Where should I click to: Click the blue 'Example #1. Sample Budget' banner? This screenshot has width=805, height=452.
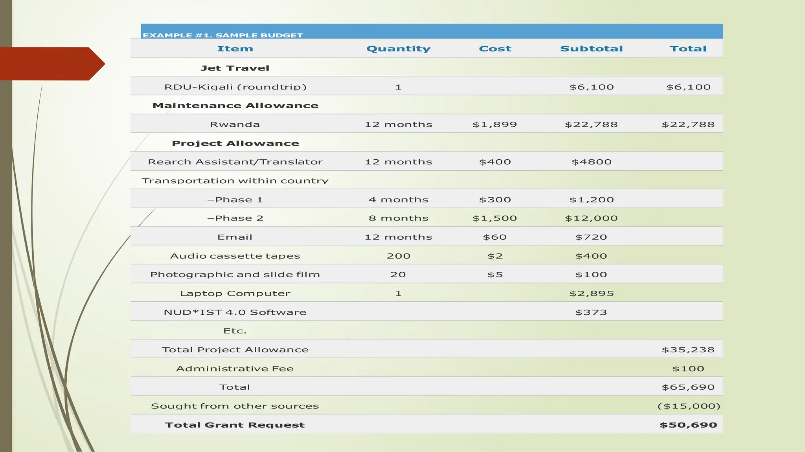pos(432,31)
